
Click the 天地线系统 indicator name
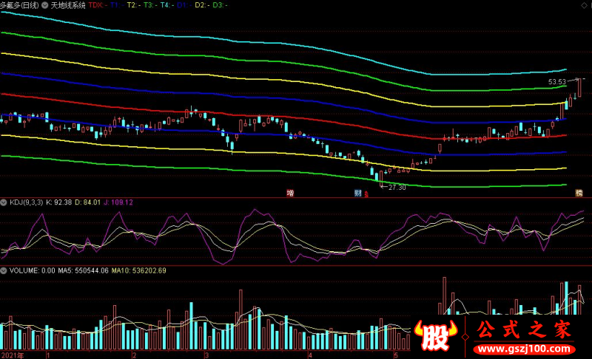point(68,5)
